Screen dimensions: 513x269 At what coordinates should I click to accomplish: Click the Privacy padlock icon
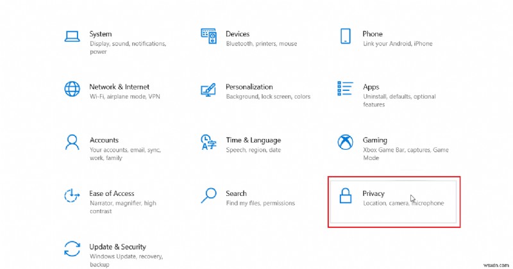tap(345, 196)
